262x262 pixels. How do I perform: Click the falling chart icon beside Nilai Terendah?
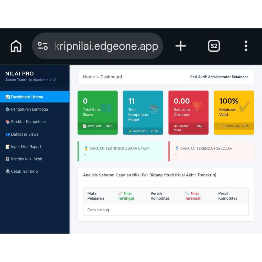(187, 193)
